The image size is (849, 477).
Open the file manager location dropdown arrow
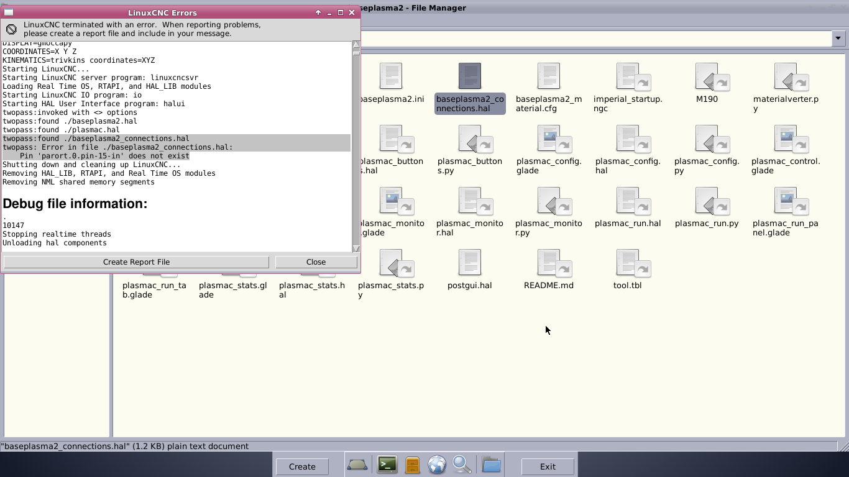(838, 39)
